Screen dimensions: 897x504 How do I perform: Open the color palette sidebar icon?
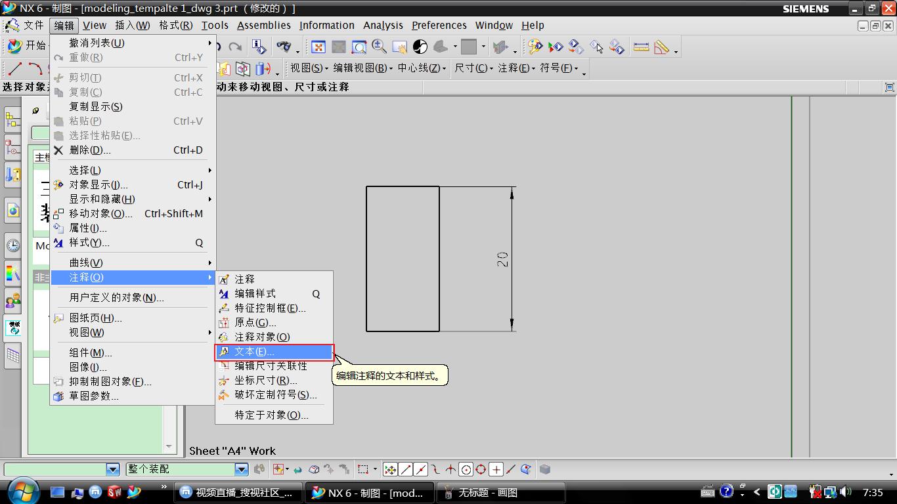[x=12, y=272]
